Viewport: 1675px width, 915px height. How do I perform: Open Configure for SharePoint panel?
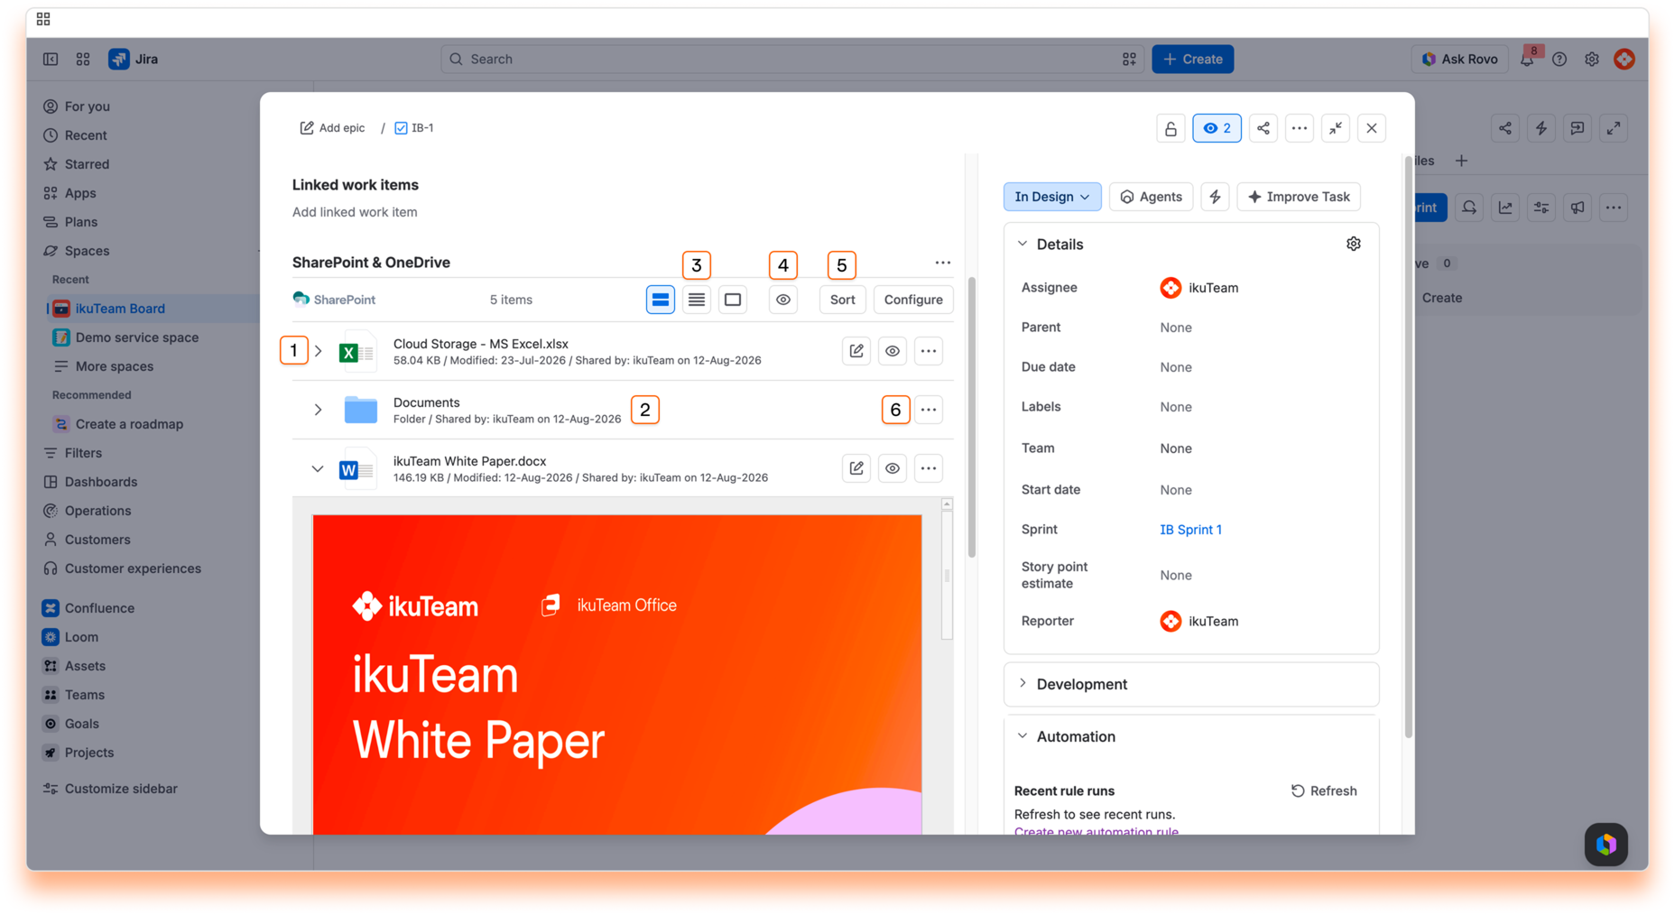[913, 300]
